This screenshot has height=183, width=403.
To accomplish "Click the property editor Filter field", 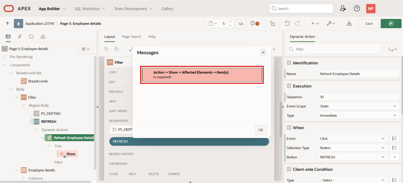I will 334,49.
